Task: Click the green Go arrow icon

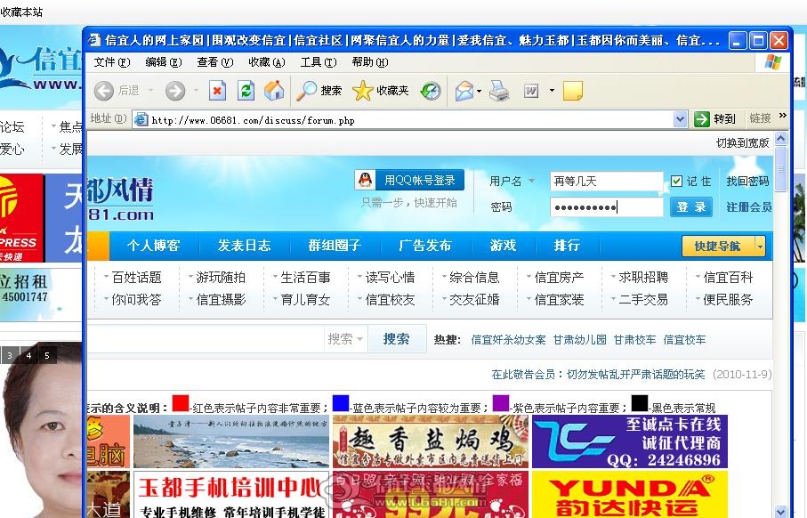Action: coord(701,119)
